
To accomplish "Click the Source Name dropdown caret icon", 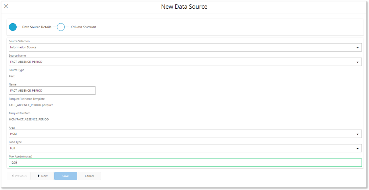I will tap(358, 62).
